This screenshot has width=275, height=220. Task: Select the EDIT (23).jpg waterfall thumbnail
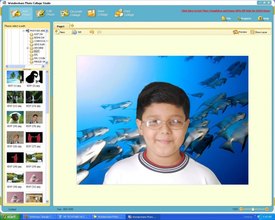(x=34, y=97)
